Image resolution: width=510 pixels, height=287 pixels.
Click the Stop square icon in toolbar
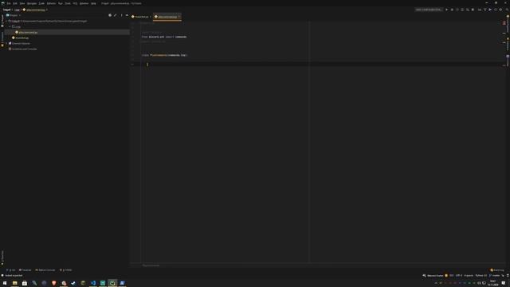[473, 10]
